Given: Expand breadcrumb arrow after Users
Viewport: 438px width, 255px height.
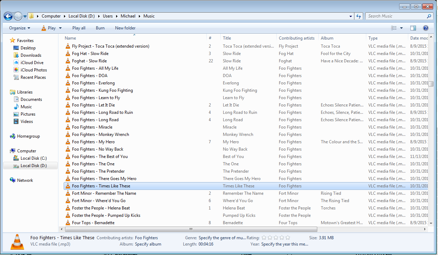Looking at the screenshot, I should [x=116, y=16].
